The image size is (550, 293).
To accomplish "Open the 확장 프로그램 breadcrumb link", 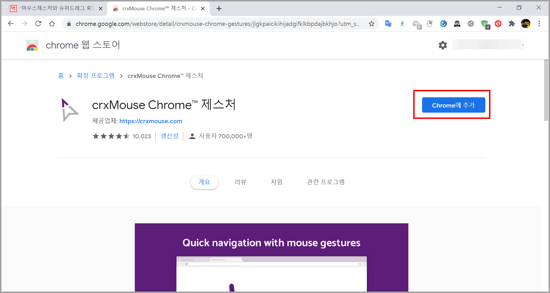I will coord(96,76).
